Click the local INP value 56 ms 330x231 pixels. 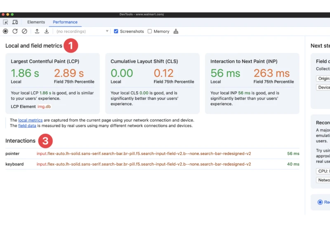pyautogui.click(x=225, y=73)
